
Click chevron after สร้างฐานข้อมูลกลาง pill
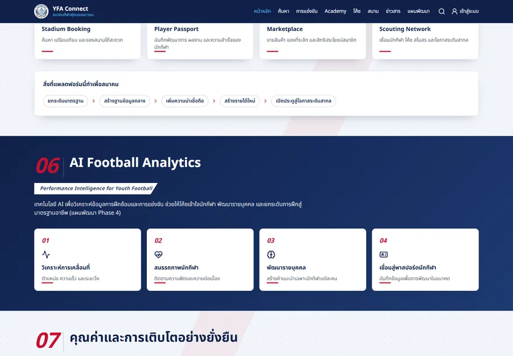pos(156,101)
